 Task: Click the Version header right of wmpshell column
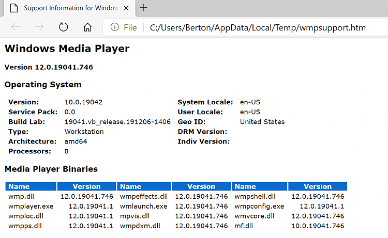pos(318,186)
